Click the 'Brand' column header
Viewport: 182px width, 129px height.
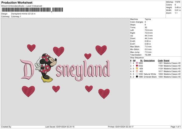[x=167, y=61]
